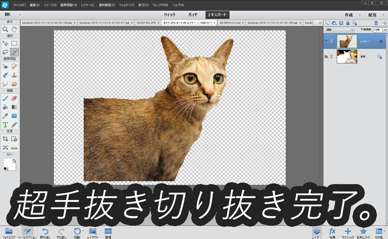Create new fill or adjustment layer

tap(334, 23)
